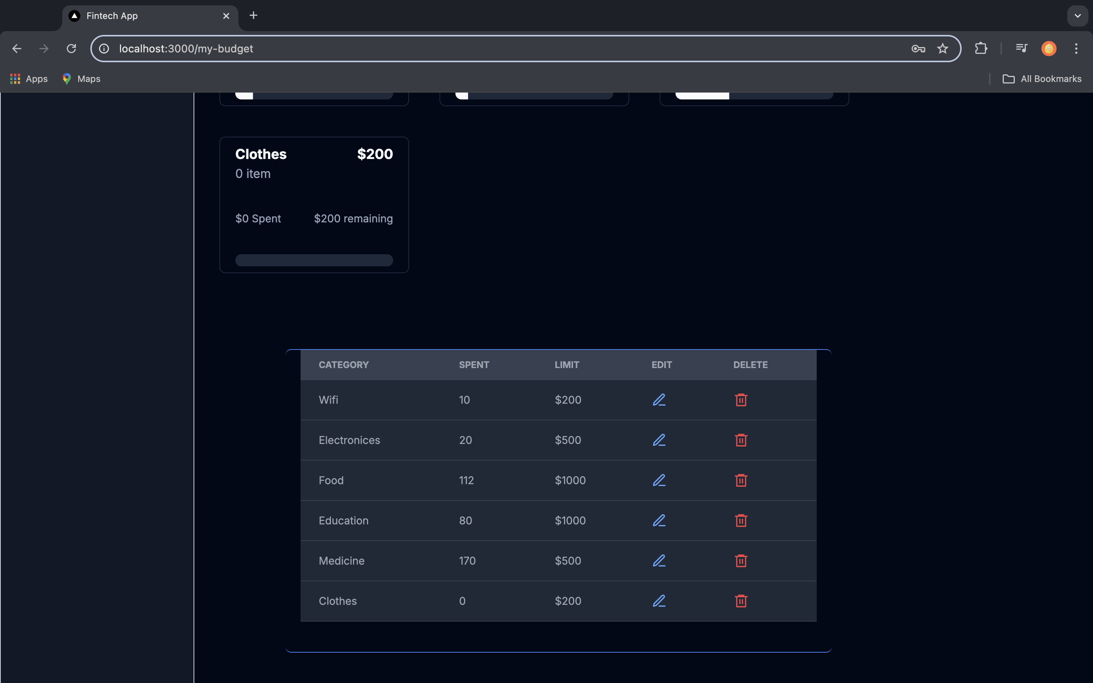Bookmark this page with star icon
1093x683 pixels.
tap(942, 48)
